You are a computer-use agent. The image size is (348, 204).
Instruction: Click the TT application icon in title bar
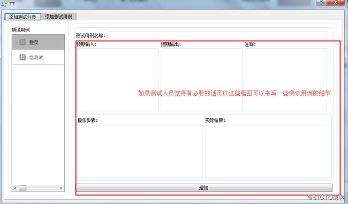[4, 4]
